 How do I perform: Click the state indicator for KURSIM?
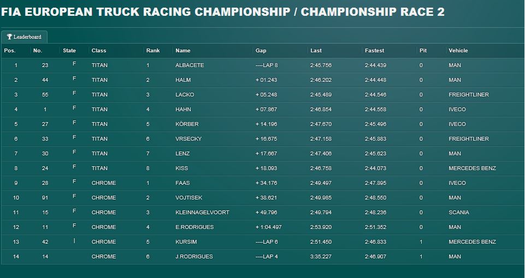74,240
